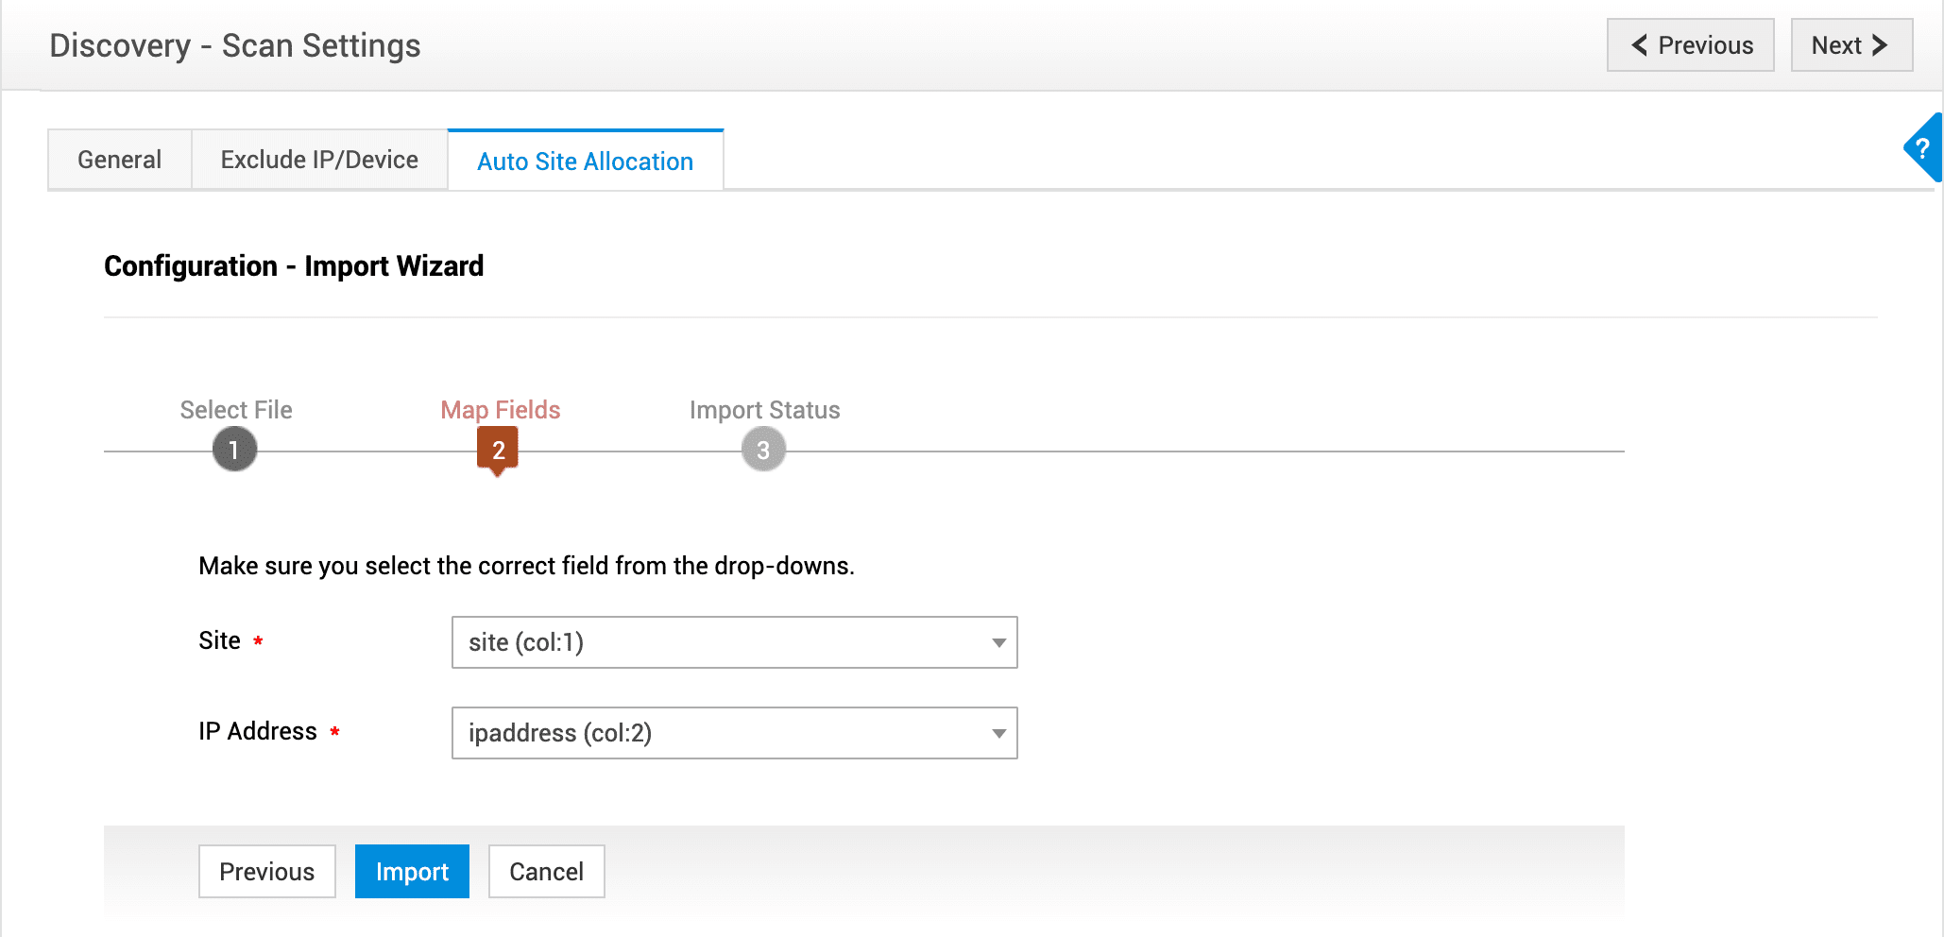The image size is (1944, 937).
Task: Expand the Site dropdown arrow
Action: point(998,642)
